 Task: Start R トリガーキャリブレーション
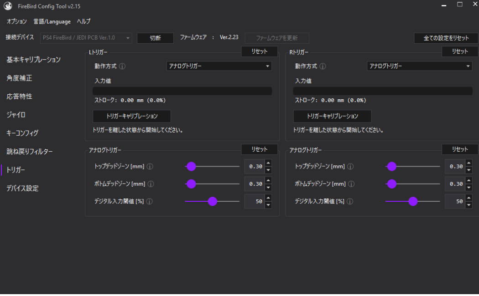point(332,116)
